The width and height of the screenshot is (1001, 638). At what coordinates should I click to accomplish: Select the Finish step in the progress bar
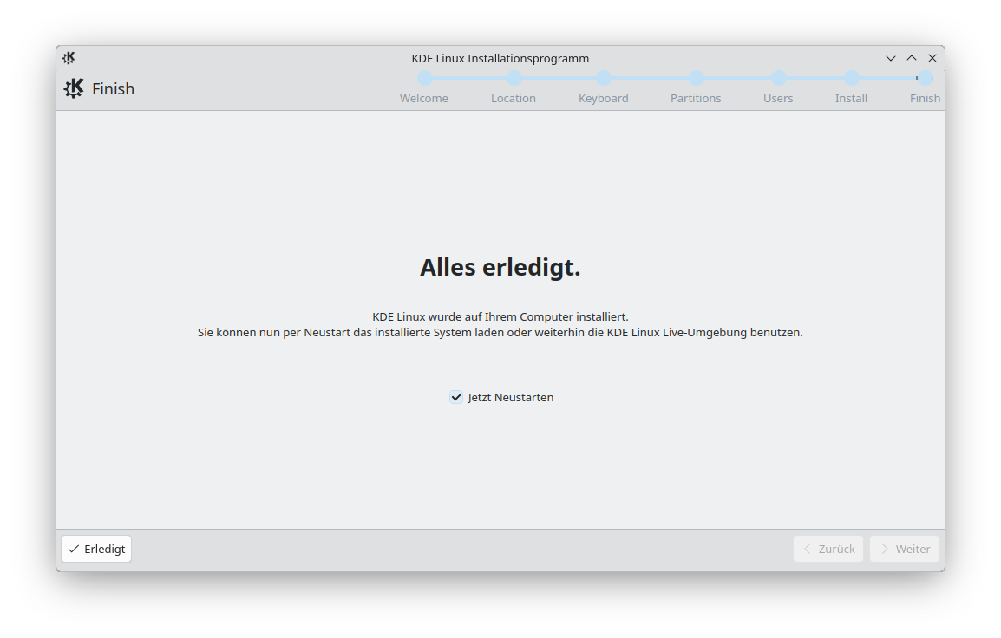tap(925, 98)
